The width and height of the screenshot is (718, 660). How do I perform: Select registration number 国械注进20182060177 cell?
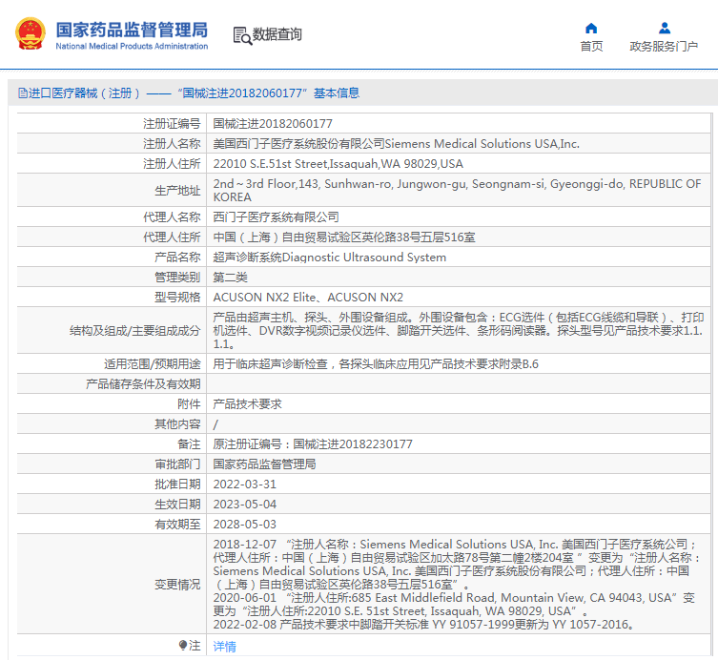coord(459,124)
